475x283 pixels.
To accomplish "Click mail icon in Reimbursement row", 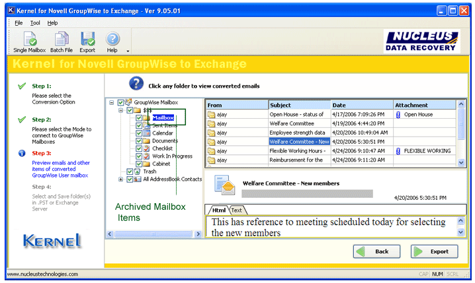I will point(211,160).
